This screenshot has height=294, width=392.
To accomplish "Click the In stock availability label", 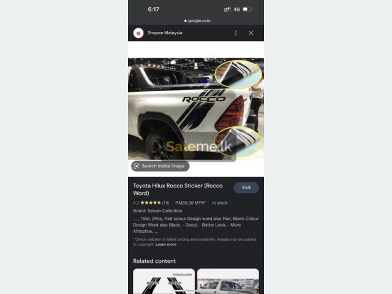I will tap(220, 203).
